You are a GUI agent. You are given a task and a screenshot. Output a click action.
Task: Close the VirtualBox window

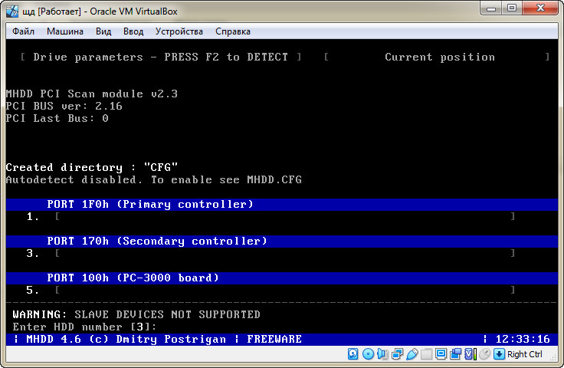(540, 8)
